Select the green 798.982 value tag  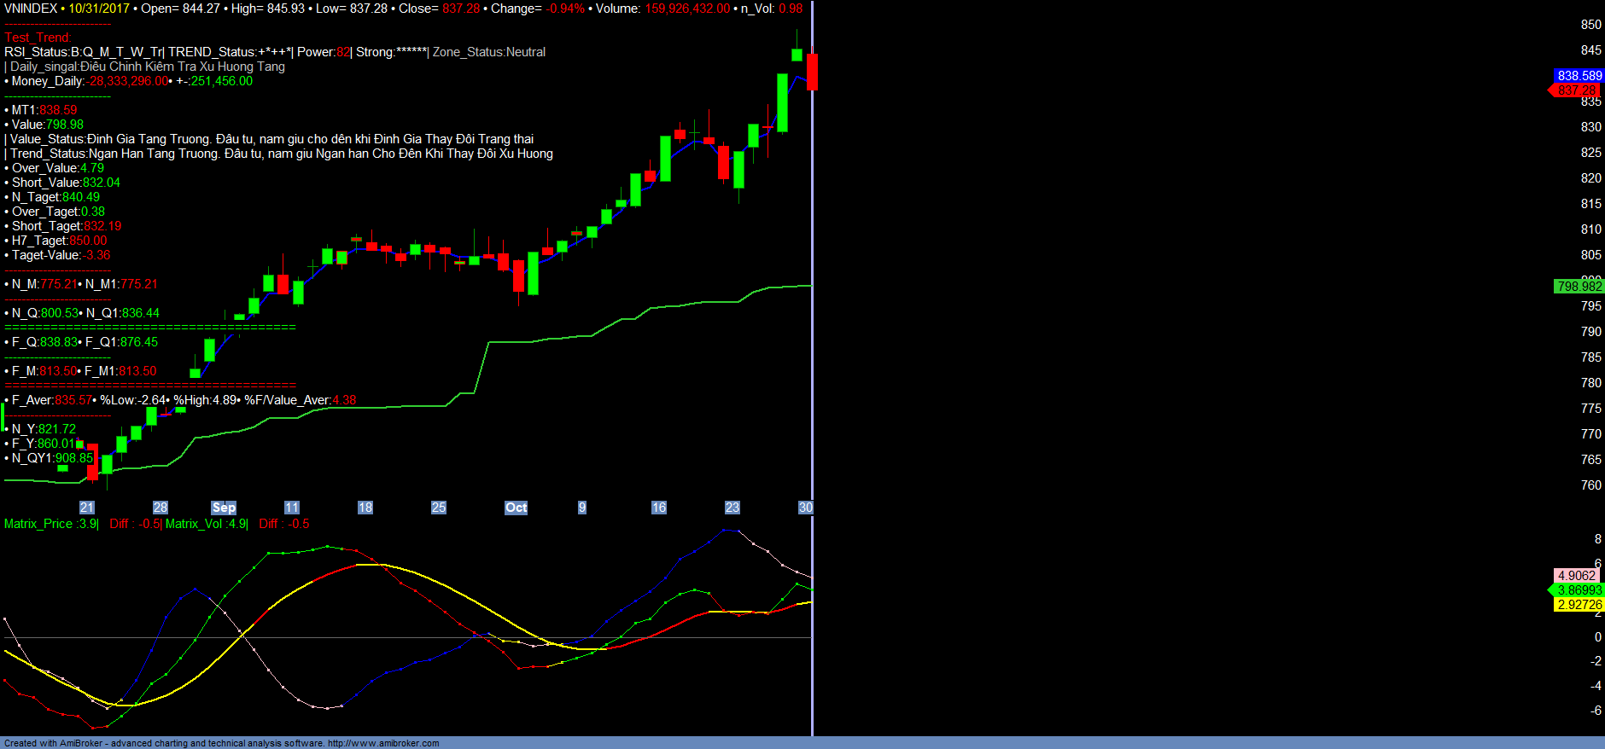click(1579, 287)
